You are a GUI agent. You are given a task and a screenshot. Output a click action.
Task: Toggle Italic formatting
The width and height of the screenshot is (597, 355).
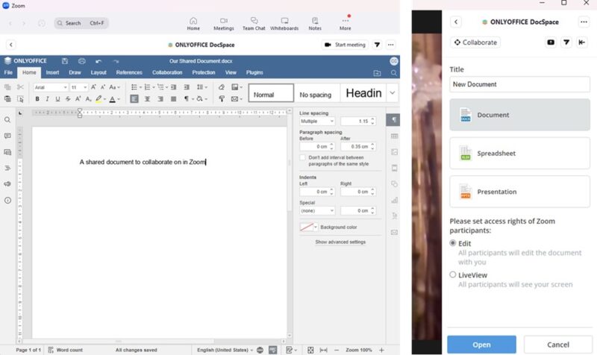coord(47,99)
